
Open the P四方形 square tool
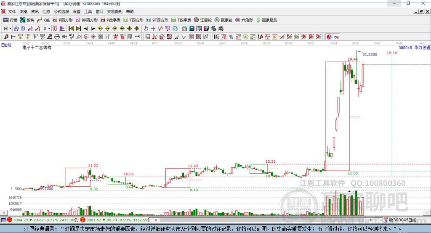point(63,20)
